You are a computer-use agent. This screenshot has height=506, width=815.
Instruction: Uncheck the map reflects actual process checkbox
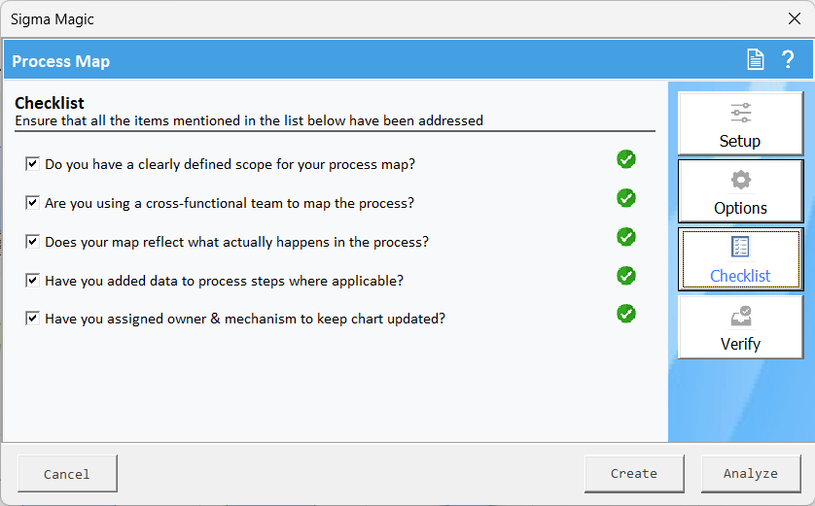(32, 242)
